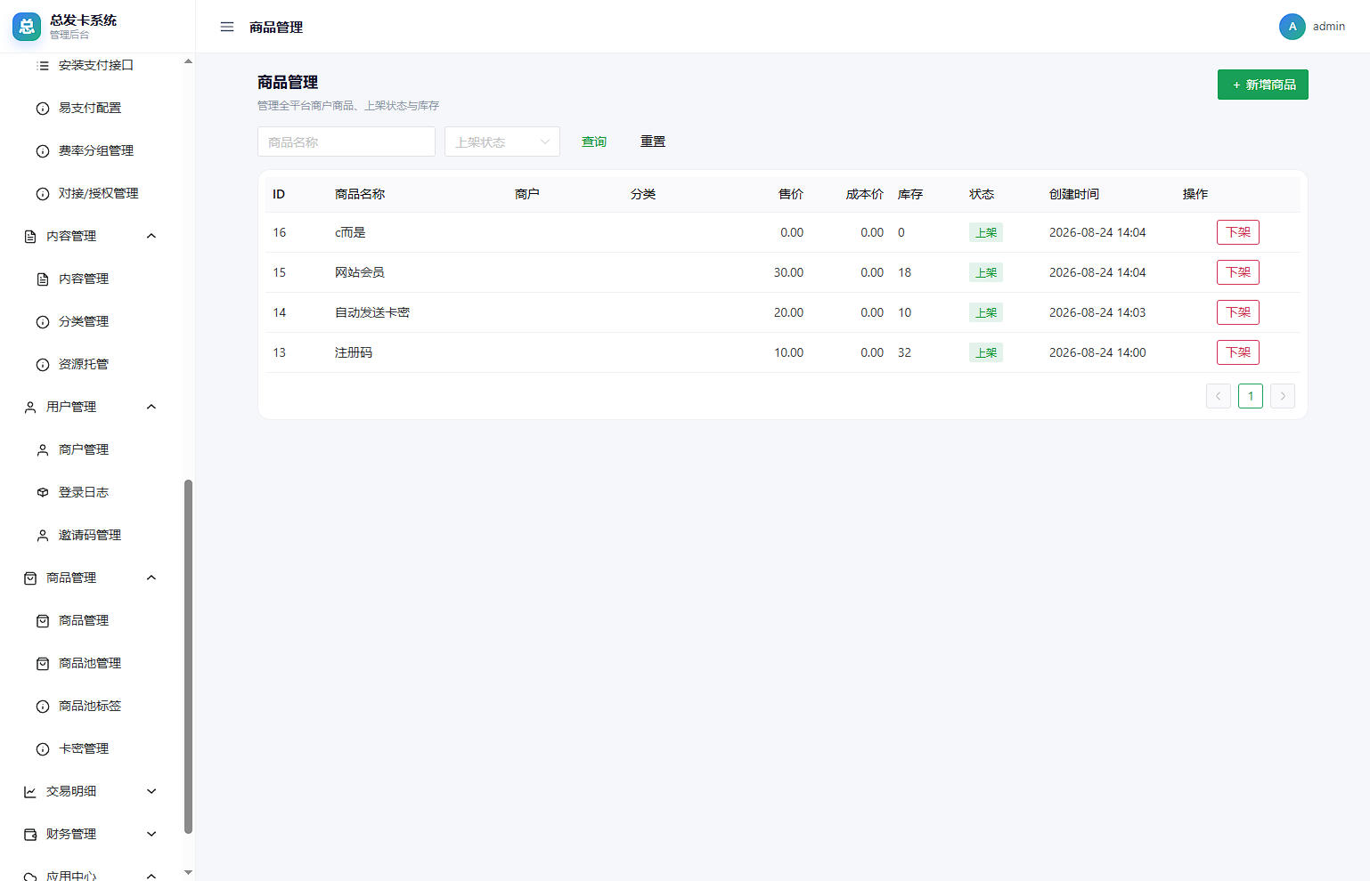Open the 上架状态 dropdown filter
Screen dimensions: 1370x881
click(x=502, y=141)
